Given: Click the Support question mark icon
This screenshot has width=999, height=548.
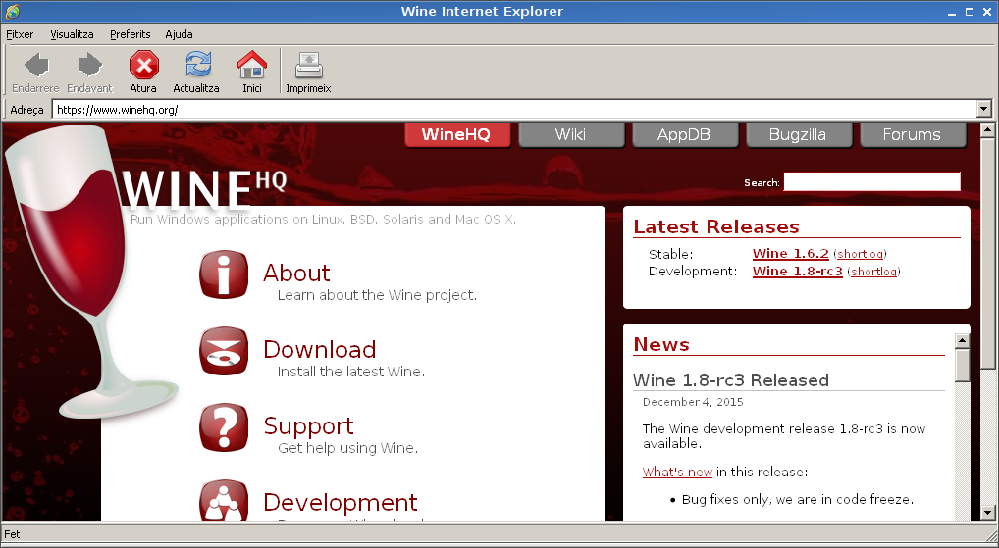Looking at the screenshot, I should click(x=224, y=426).
